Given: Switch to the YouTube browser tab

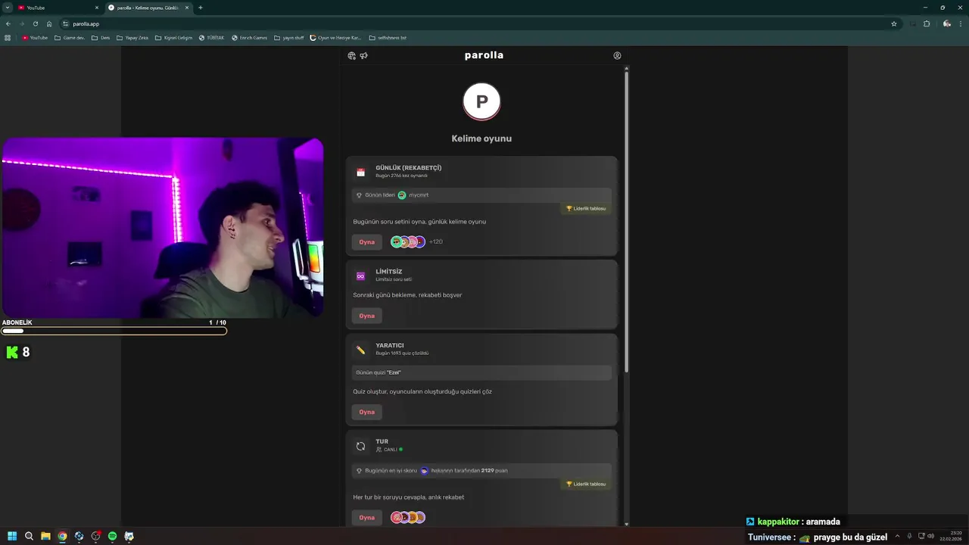Looking at the screenshot, I should pyautogui.click(x=58, y=8).
